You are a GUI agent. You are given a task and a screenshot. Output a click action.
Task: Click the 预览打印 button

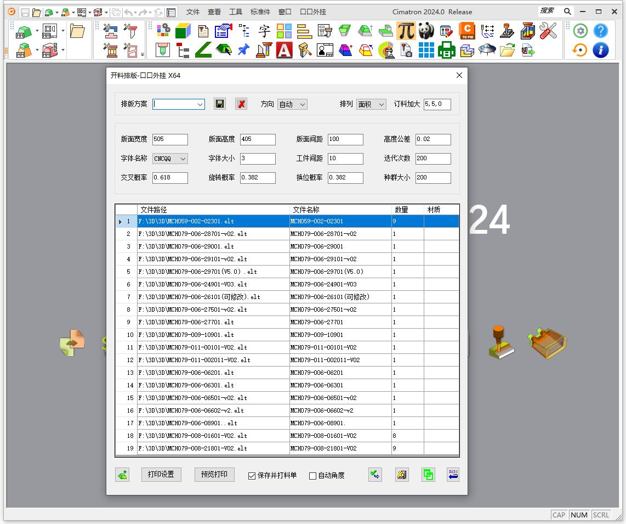tap(214, 475)
